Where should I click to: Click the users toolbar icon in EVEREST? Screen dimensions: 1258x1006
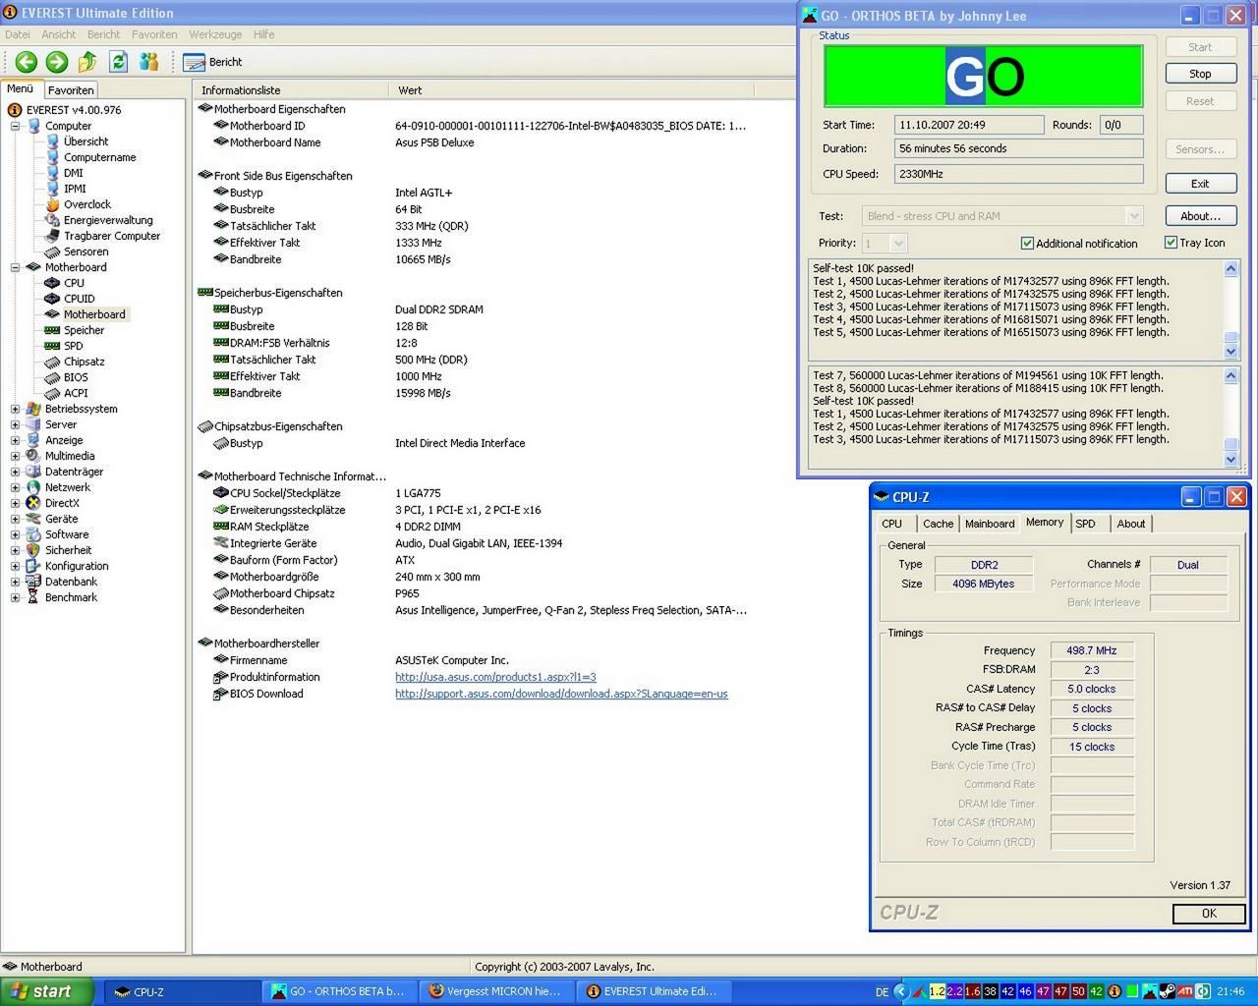(149, 61)
